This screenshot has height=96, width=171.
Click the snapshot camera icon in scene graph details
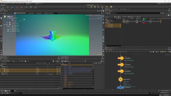tap(102, 61)
